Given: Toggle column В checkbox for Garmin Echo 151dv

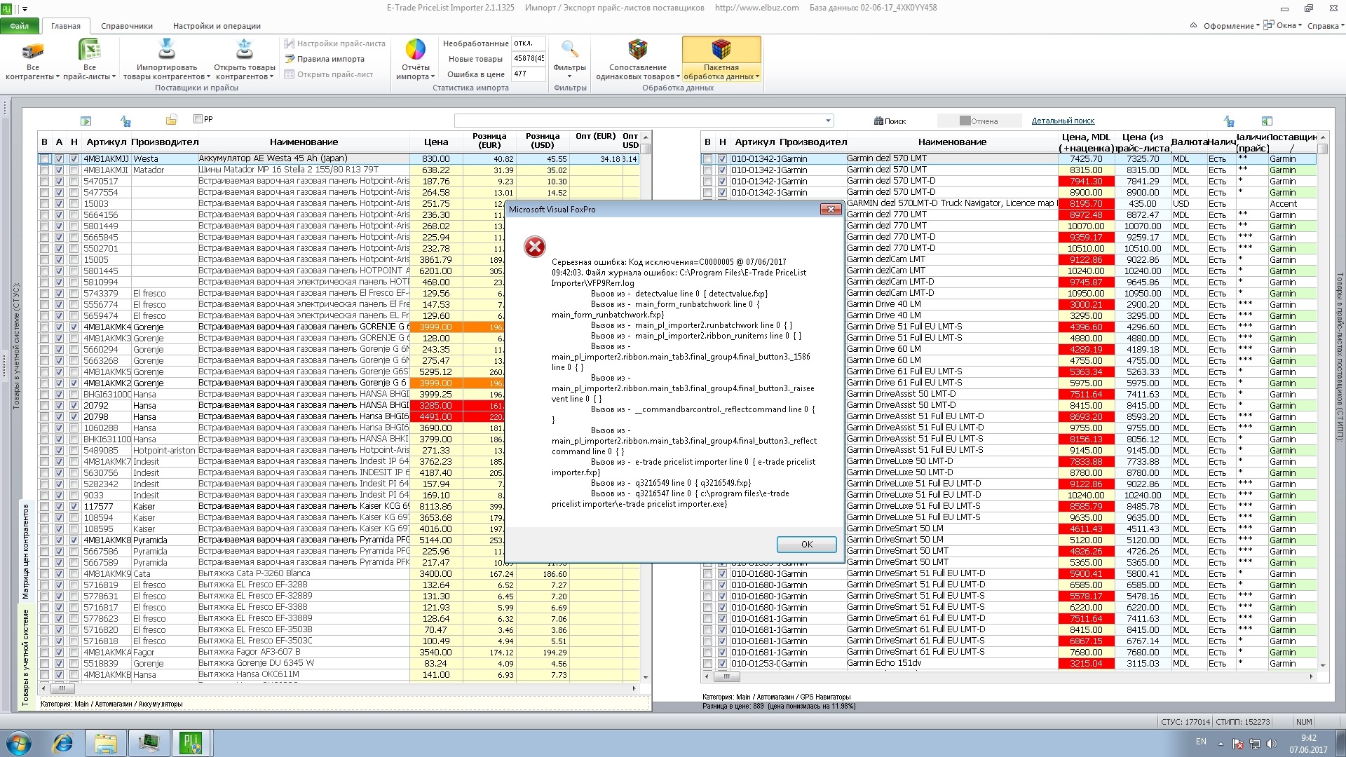Looking at the screenshot, I should pos(708,664).
